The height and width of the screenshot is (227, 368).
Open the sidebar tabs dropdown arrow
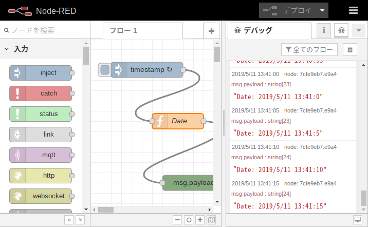click(358, 30)
